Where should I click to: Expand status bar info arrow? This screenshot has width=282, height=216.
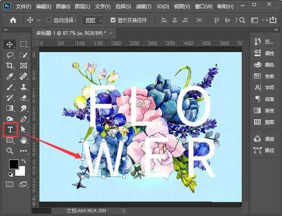click(124, 211)
